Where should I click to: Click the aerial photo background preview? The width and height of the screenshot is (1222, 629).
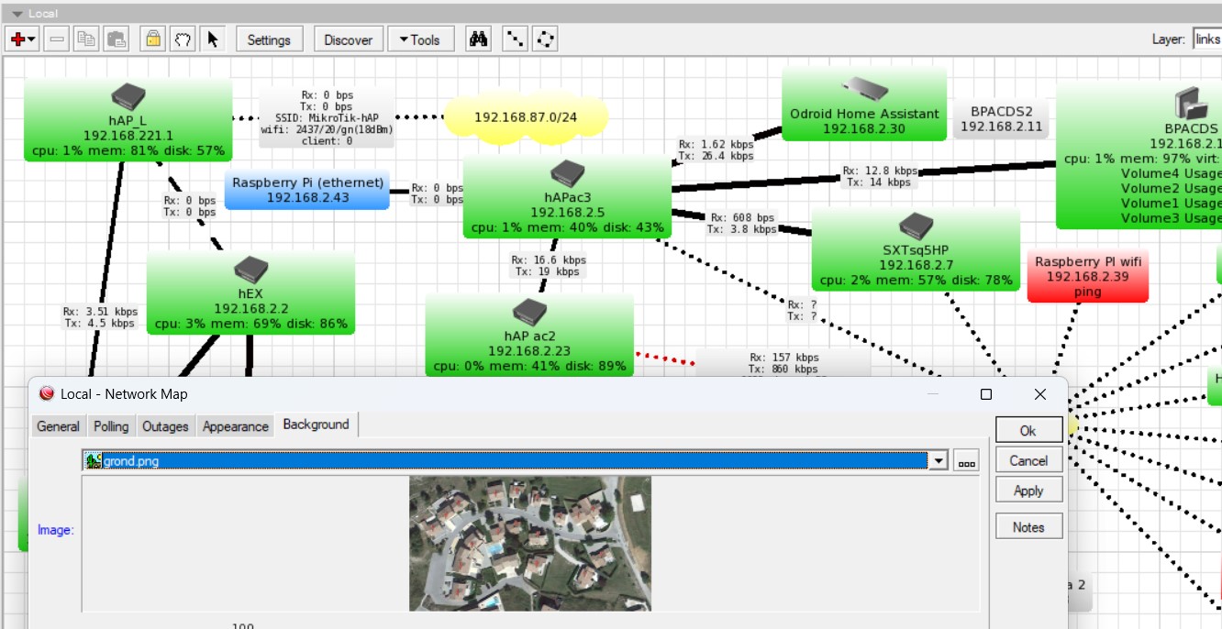[x=530, y=543]
